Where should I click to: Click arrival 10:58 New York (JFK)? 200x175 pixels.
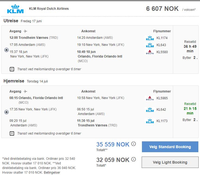100,98
